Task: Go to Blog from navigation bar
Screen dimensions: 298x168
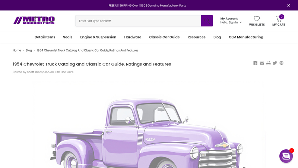Action: (217, 37)
